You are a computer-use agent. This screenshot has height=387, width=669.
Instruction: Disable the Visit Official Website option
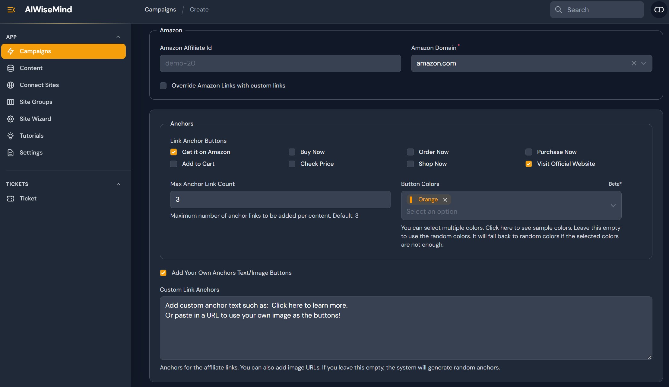(x=528, y=164)
